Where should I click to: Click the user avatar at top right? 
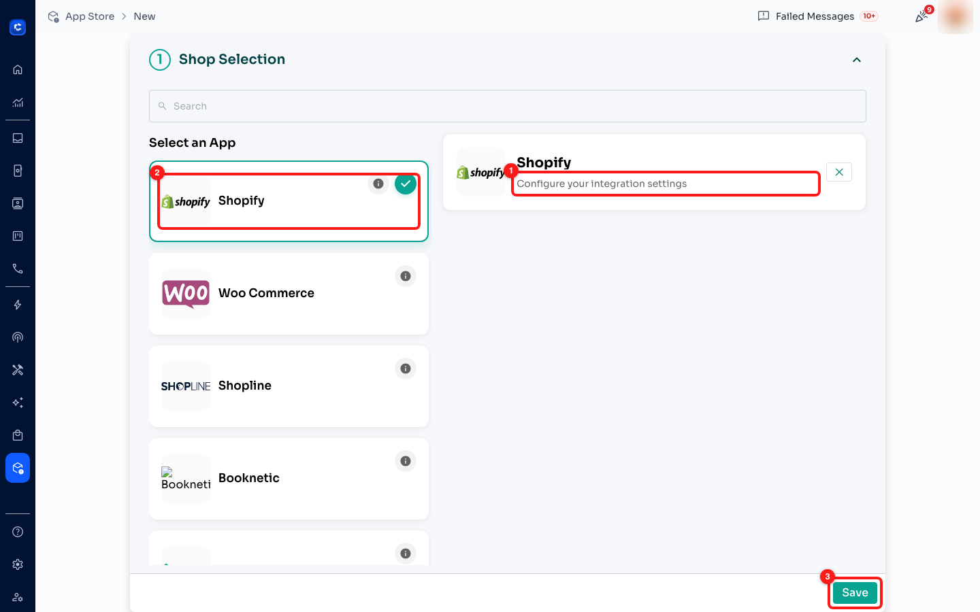click(x=955, y=16)
